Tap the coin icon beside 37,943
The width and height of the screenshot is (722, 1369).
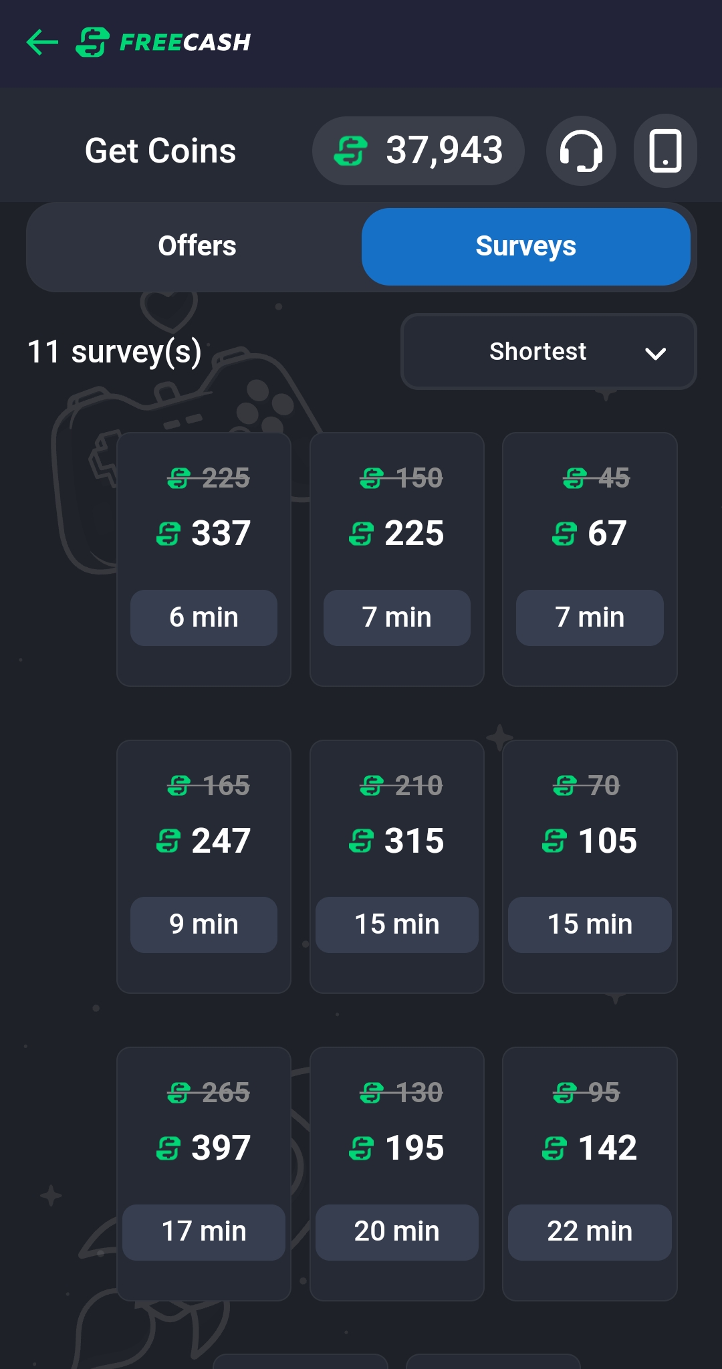pos(350,150)
